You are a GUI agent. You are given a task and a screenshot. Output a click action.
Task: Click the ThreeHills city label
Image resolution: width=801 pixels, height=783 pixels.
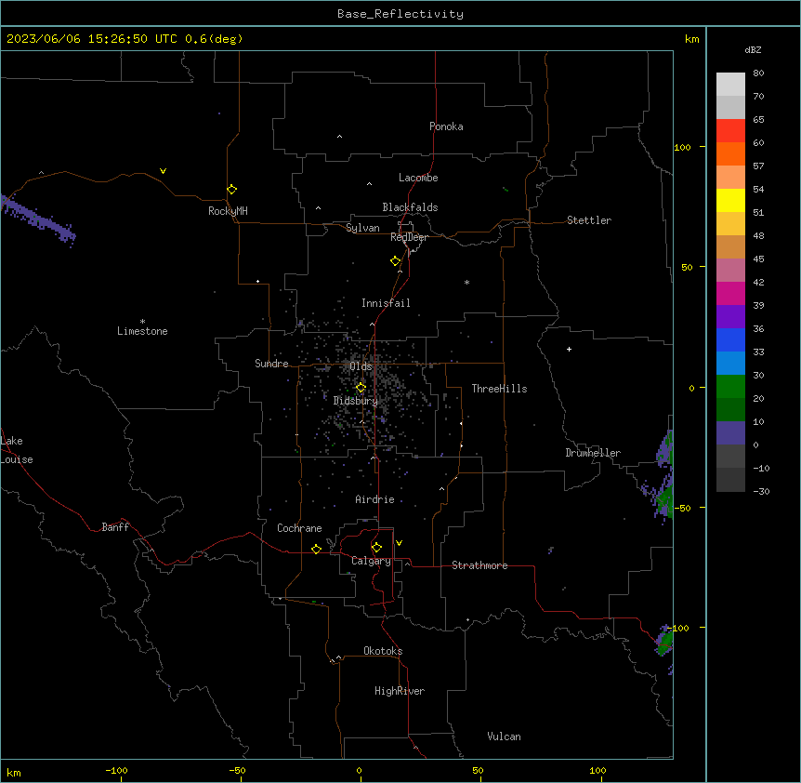click(500, 389)
